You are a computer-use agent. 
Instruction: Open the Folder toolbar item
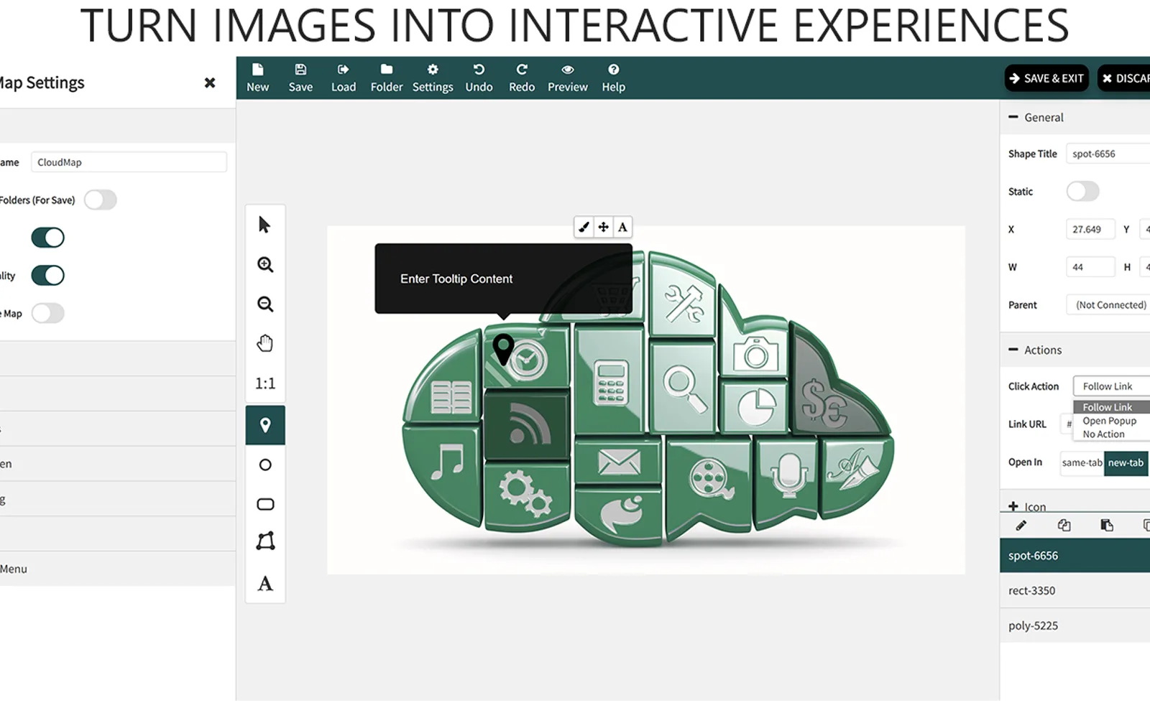[x=387, y=78]
